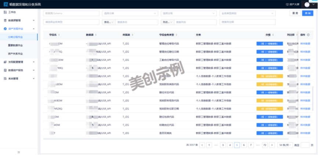Open the 选择分级 dropdown
318x155 pixels.
tap(189, 13)
